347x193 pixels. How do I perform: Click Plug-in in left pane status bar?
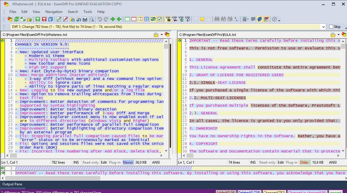[115, 162]
